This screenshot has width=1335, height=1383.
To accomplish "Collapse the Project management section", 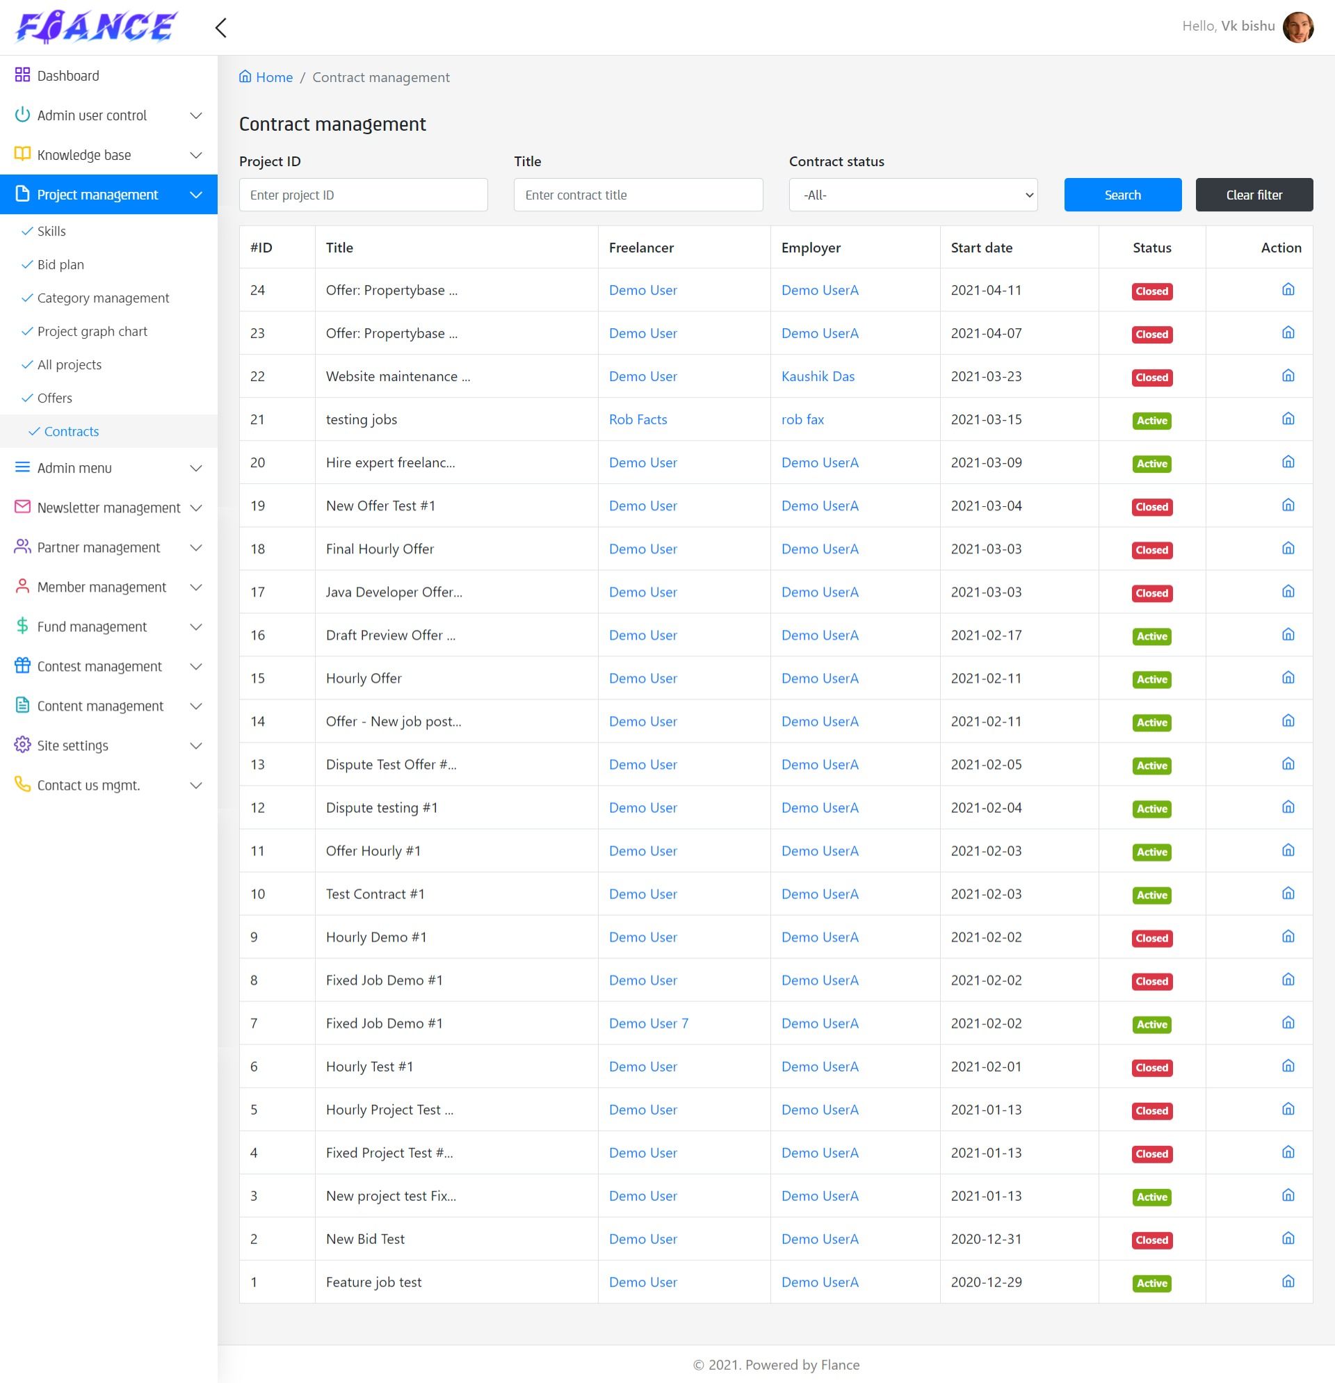I will (x=196, y=195).
